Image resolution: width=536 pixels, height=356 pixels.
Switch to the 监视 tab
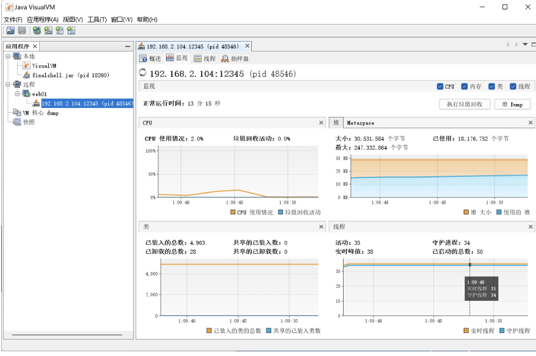click(177, 58)
